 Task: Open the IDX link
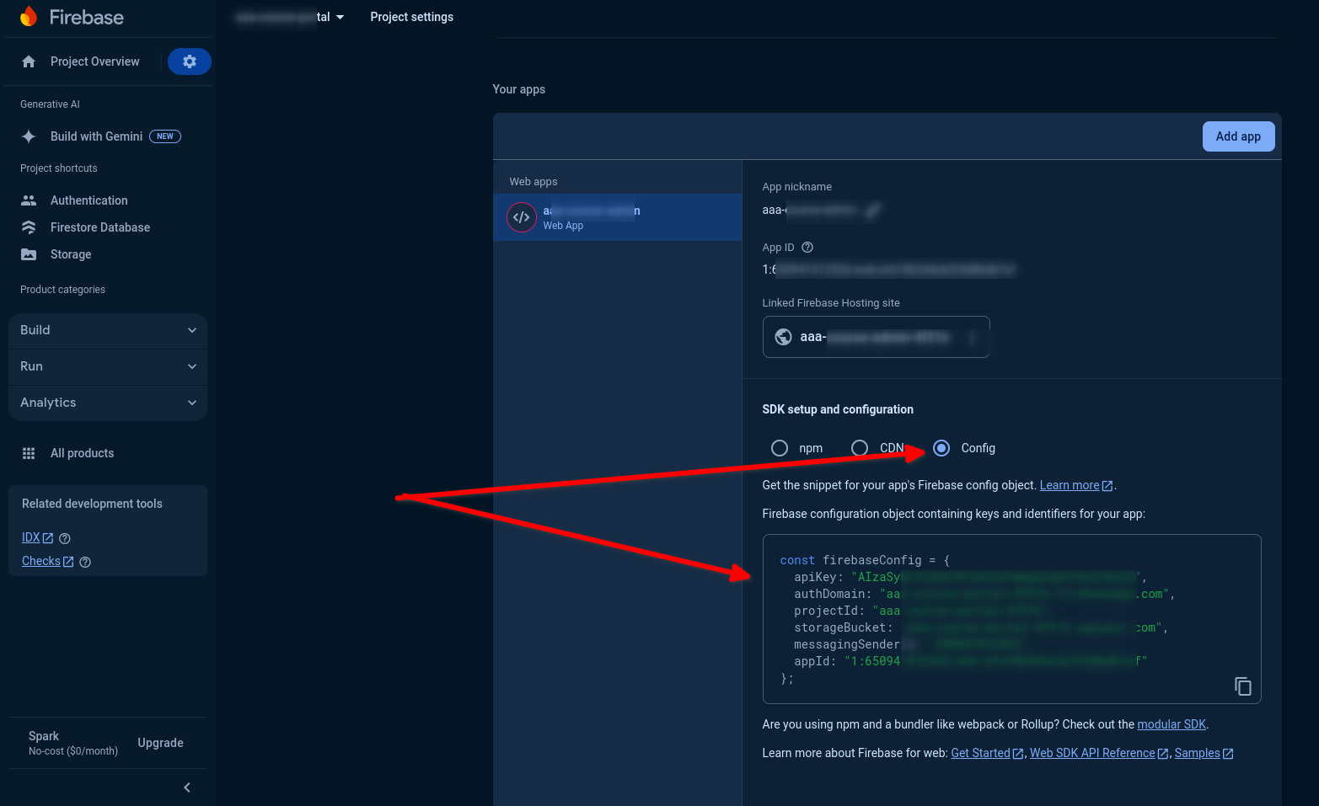pos(37,537)
